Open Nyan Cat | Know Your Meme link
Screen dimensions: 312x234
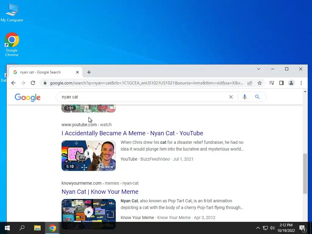[100, 192]
